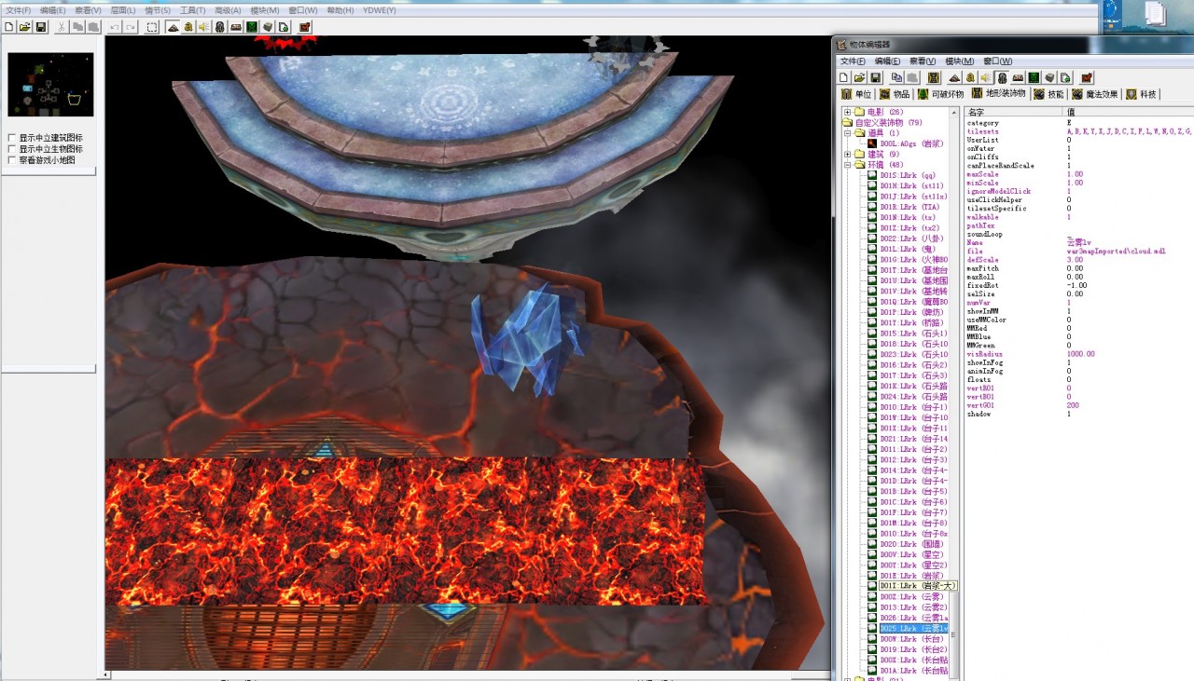
Task: Click Open Map folder icon in main toolbar
Action: click(x=25, y=27)
